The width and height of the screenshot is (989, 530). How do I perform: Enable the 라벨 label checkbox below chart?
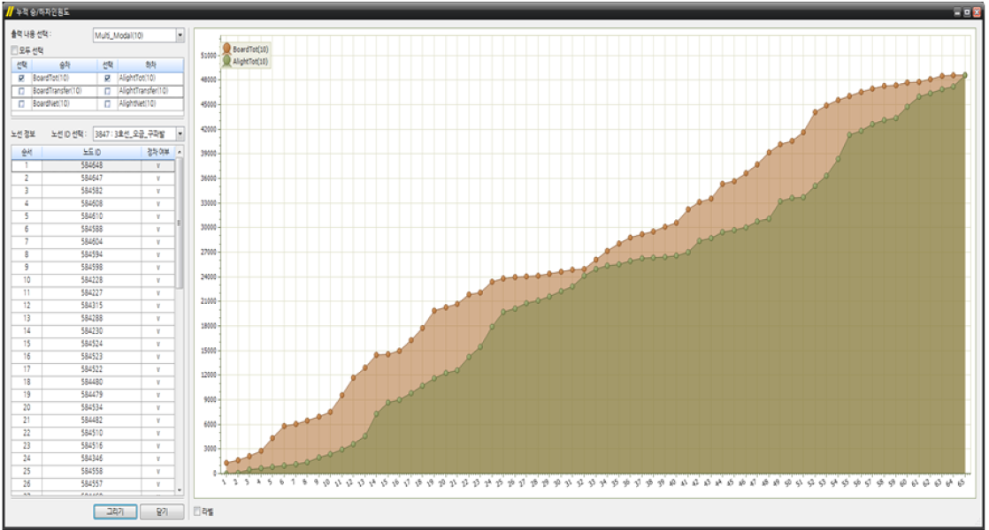tap(198, 511)
